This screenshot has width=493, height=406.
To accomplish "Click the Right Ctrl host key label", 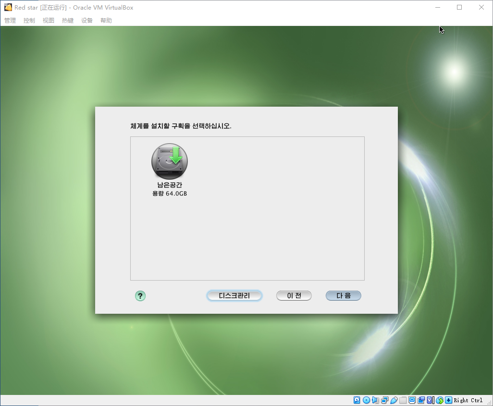I will tap(468, 400).
